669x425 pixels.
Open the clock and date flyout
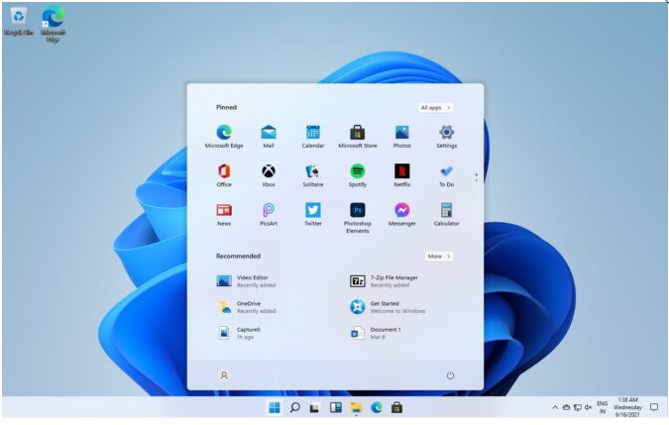point(627,407)
